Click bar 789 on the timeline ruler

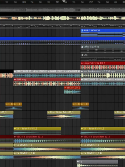point(24,2)
